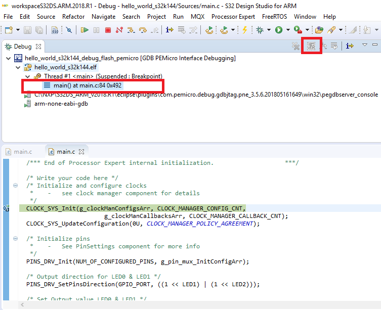Click the Save toolbar icon

tap(27, 30)
